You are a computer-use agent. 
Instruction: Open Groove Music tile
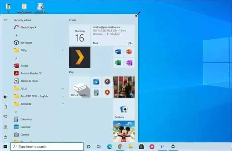point(107,82)
